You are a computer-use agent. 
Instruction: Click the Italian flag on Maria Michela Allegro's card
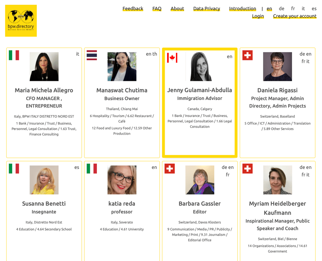(x=14, y=55)
